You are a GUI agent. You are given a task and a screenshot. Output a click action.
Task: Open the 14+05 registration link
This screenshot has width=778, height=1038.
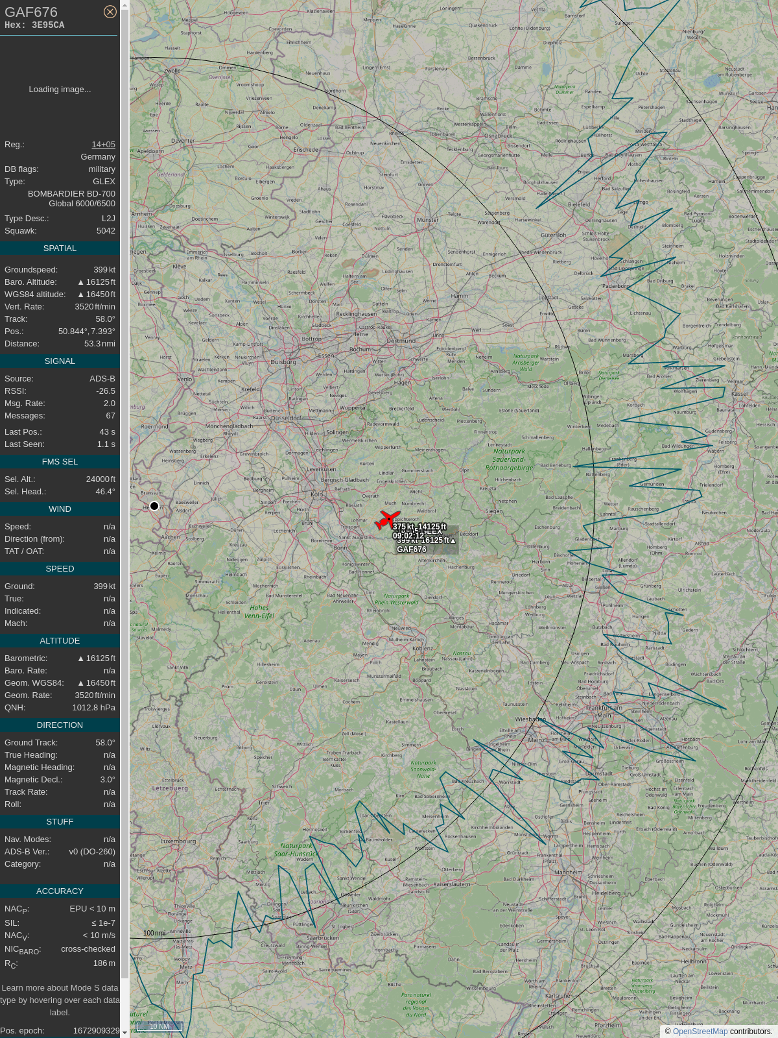103,145
